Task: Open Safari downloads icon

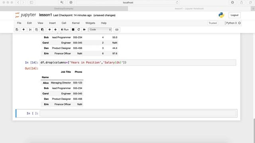Action: [233, 2]
